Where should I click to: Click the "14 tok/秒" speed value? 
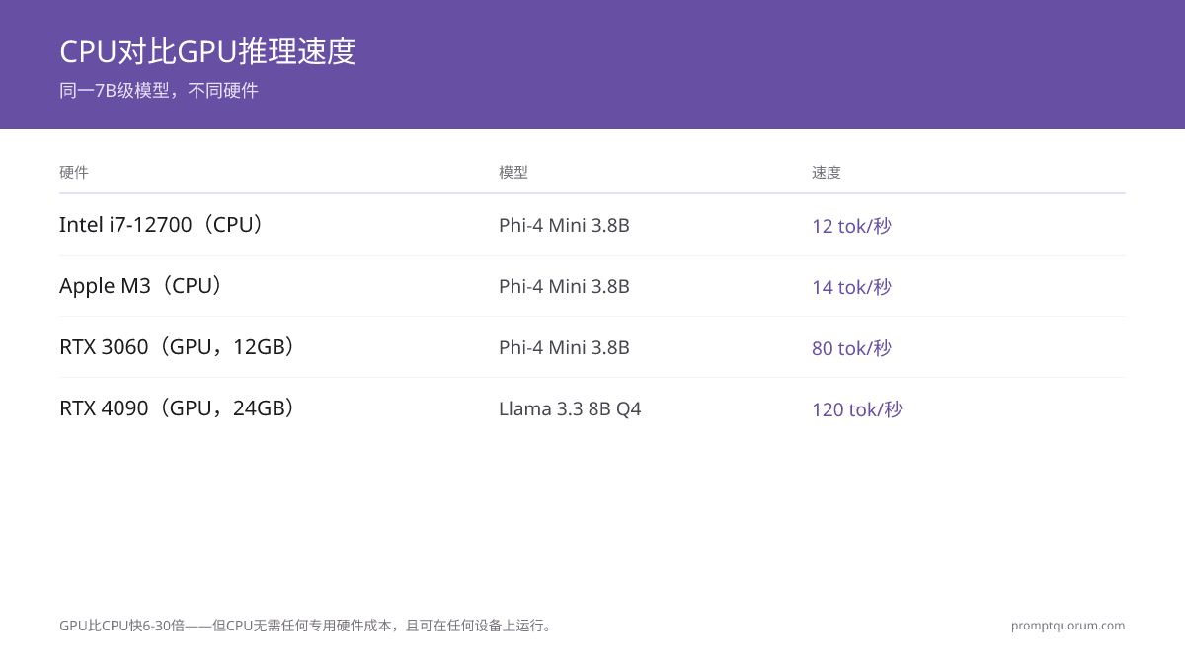coord(851,287)
